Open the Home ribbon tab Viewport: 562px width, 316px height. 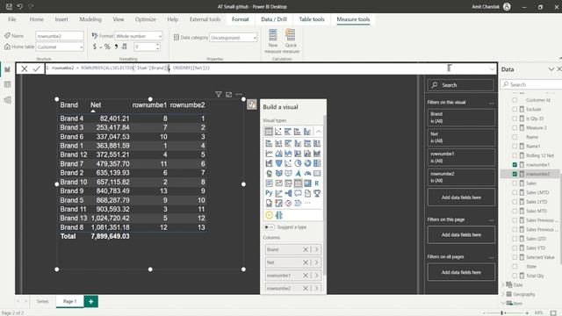[x=37, y=19]
